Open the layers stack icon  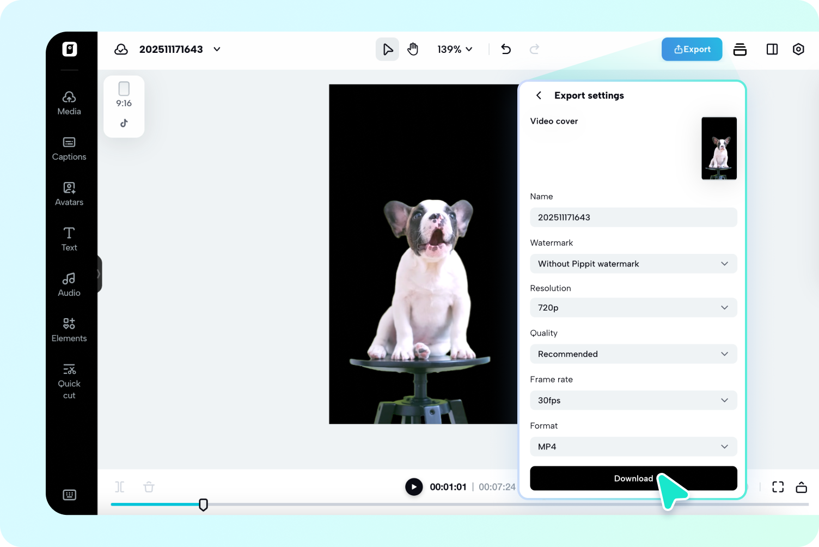740,49
